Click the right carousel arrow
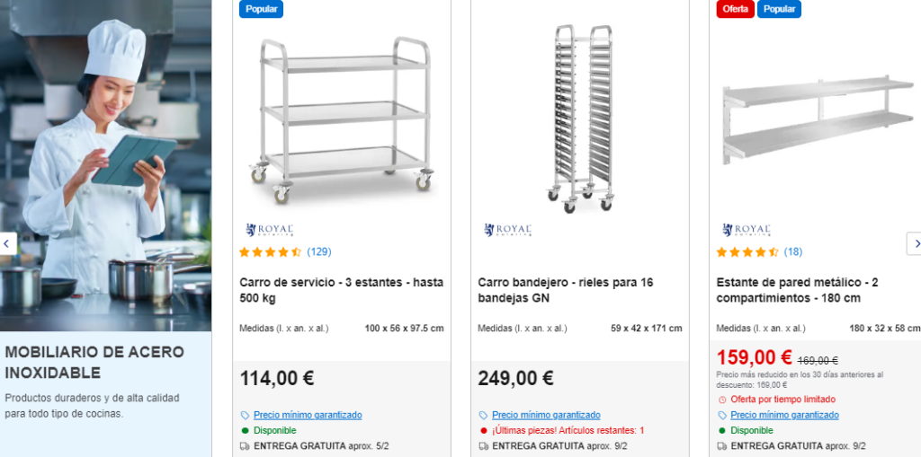 (x=914, y=243)
